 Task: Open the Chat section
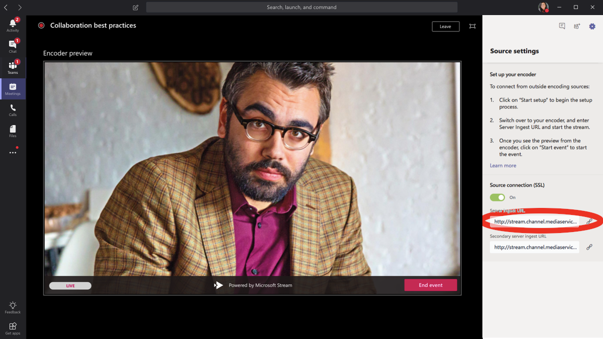pos(13,46)
